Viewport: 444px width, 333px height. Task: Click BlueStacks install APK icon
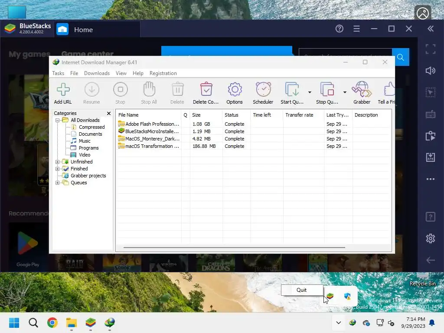(431, 157)
